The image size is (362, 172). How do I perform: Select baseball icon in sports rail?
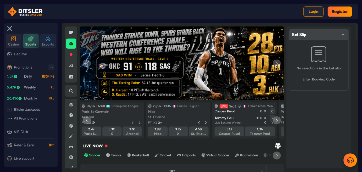coord(71,157)
